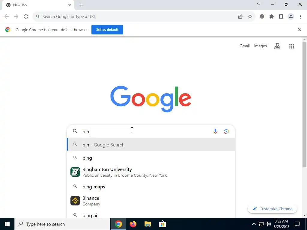The image size is (307, 230).
Task: Select the 'bin - Google Search' suggestion
Action: (151, 145)
